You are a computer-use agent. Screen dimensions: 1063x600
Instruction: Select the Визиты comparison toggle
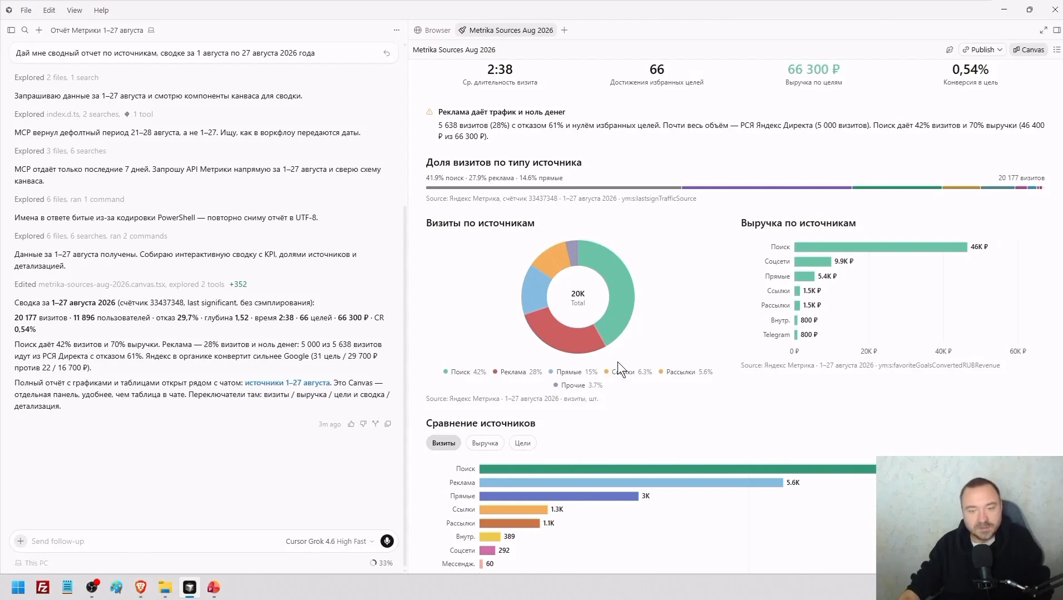pyautogui.click(x=443, y=443)
